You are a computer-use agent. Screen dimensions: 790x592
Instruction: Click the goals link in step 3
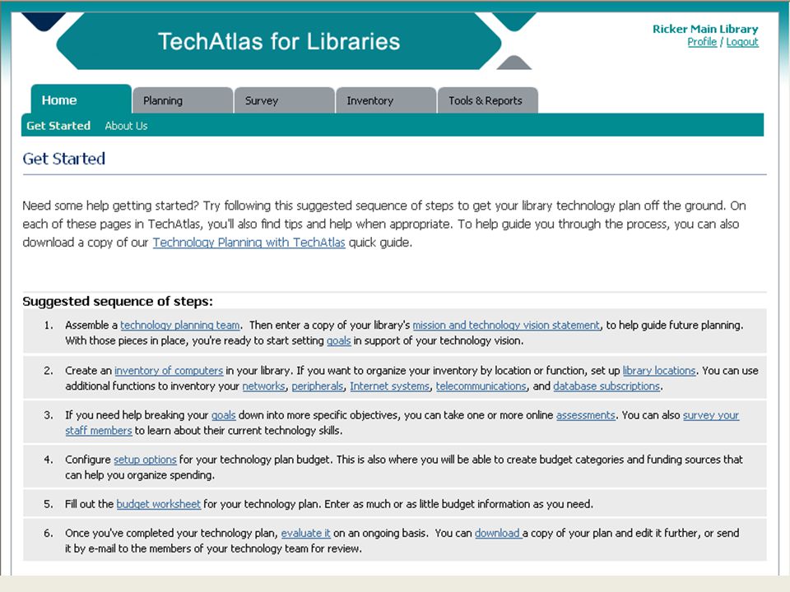coord(224,415)
